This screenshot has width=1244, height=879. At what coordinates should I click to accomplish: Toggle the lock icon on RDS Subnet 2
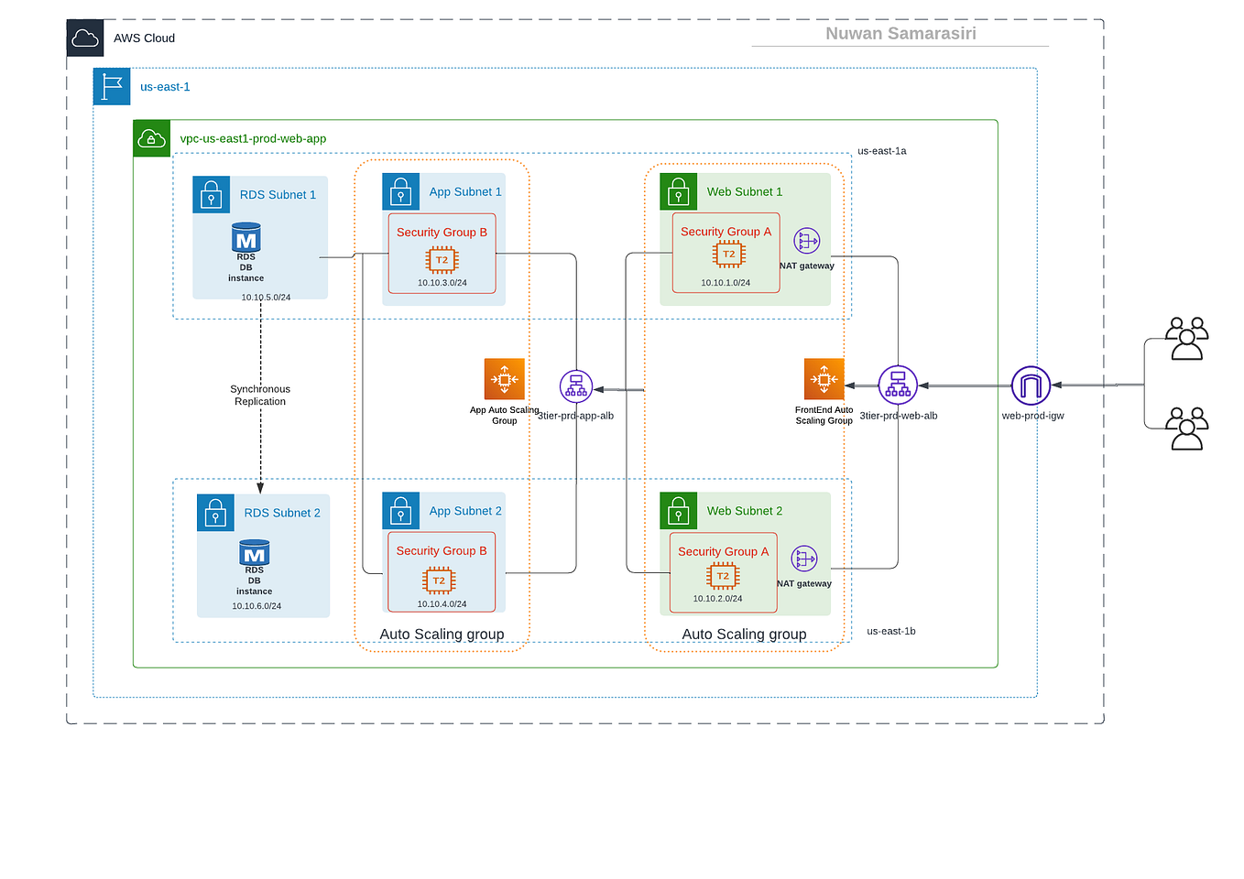[x=215, y=512]
